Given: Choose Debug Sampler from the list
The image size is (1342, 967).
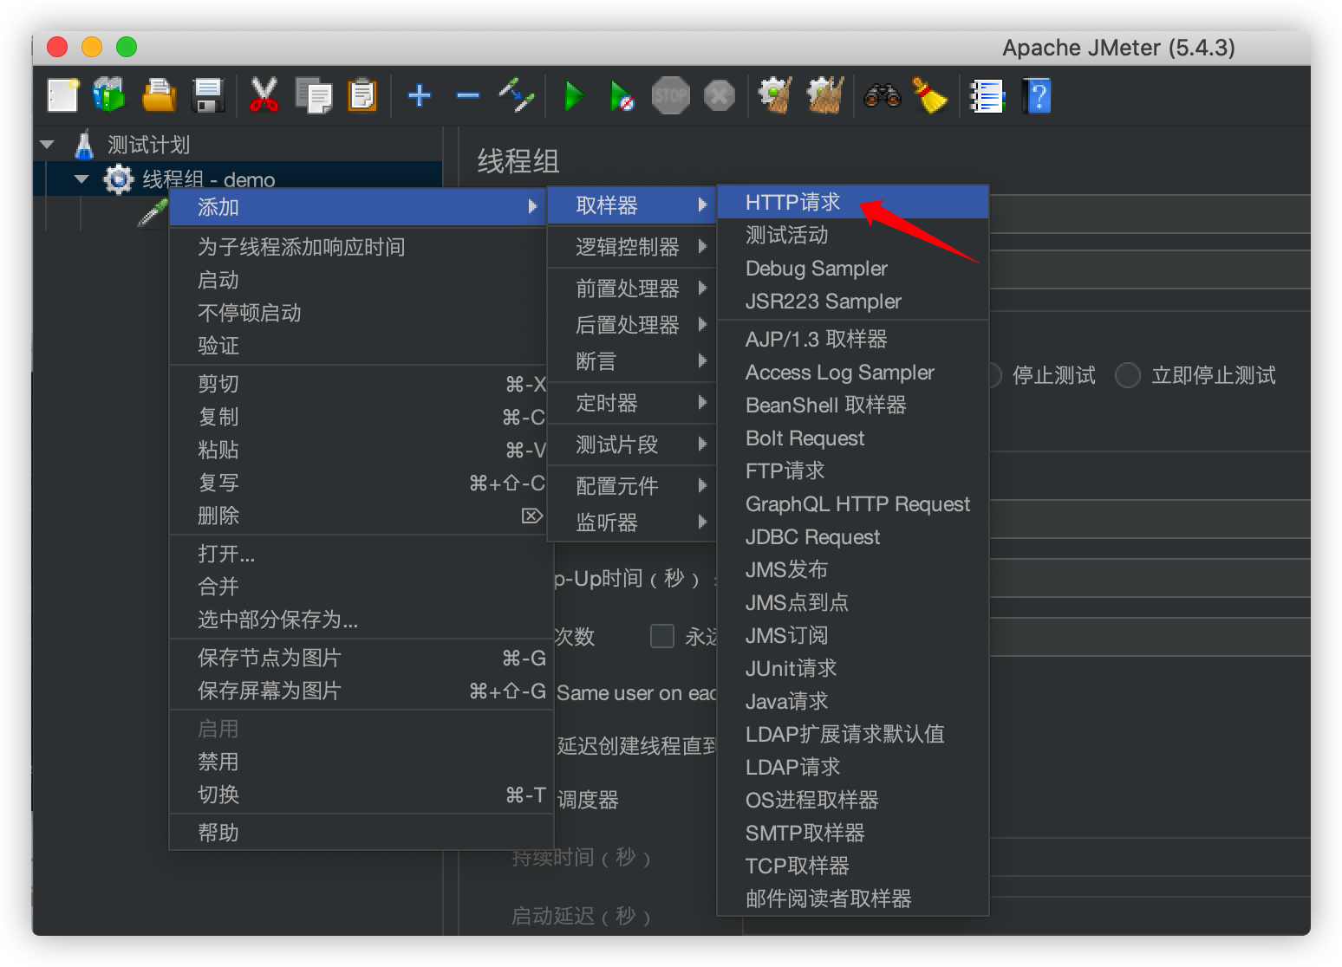Looking at the screenshot, I should point(853,269).
